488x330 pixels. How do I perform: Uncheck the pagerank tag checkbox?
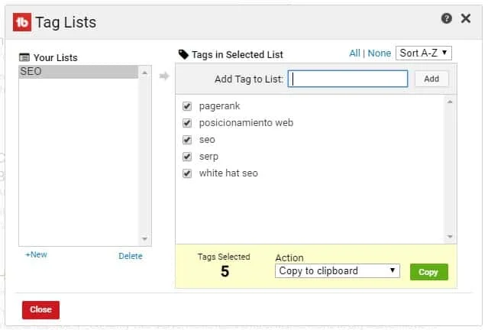pos(187,106)
